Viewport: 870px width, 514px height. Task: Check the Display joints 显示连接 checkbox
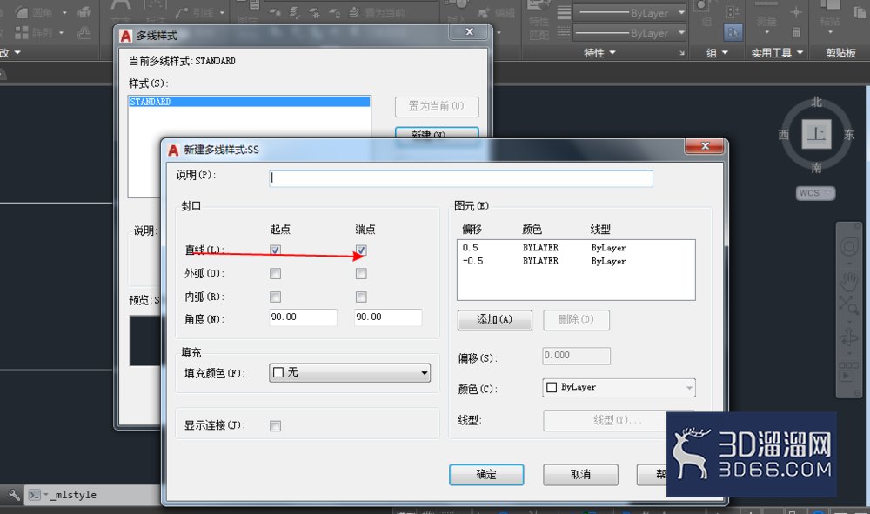pyautogui.click(x=275, y=426)
